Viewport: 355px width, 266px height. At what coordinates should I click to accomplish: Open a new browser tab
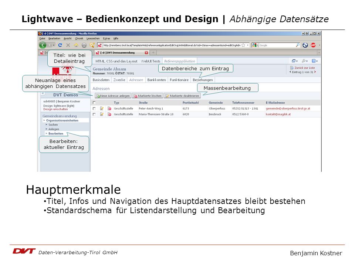coord(153,53)
